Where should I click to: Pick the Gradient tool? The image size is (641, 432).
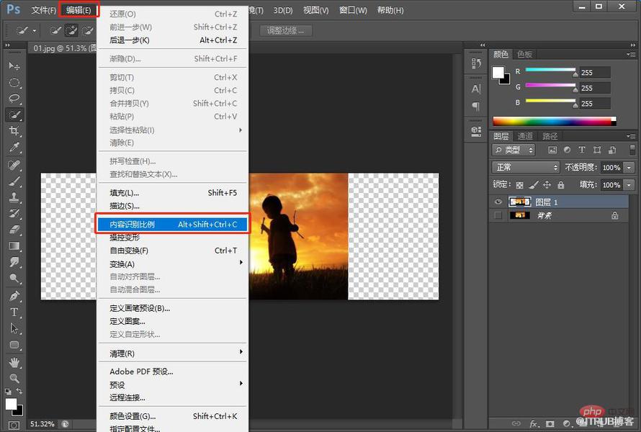[14, 246]
